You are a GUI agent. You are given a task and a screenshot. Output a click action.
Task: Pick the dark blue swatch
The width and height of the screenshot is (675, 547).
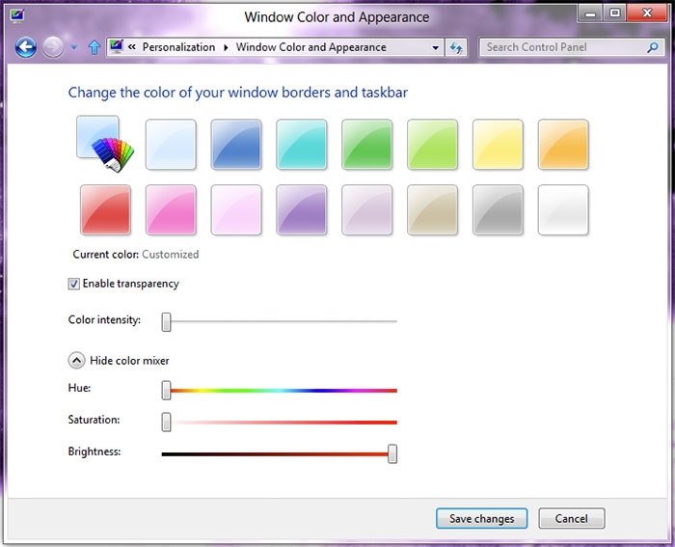pyautogui.click(x=236, y=145)
